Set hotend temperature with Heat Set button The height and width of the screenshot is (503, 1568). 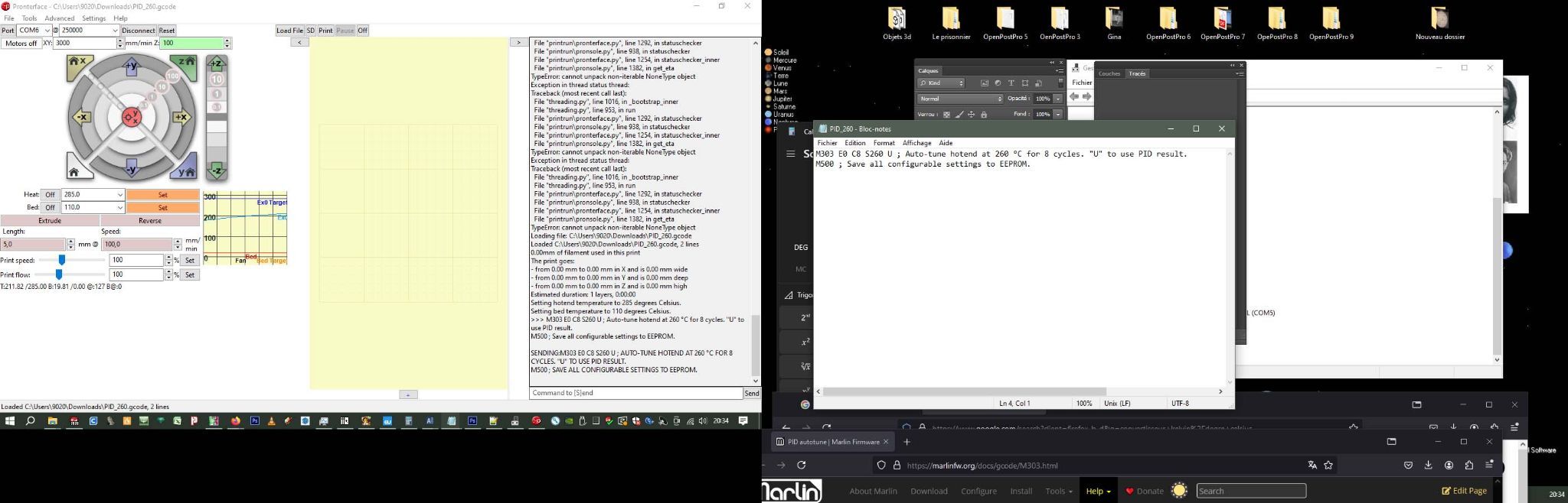pos(163,195)
